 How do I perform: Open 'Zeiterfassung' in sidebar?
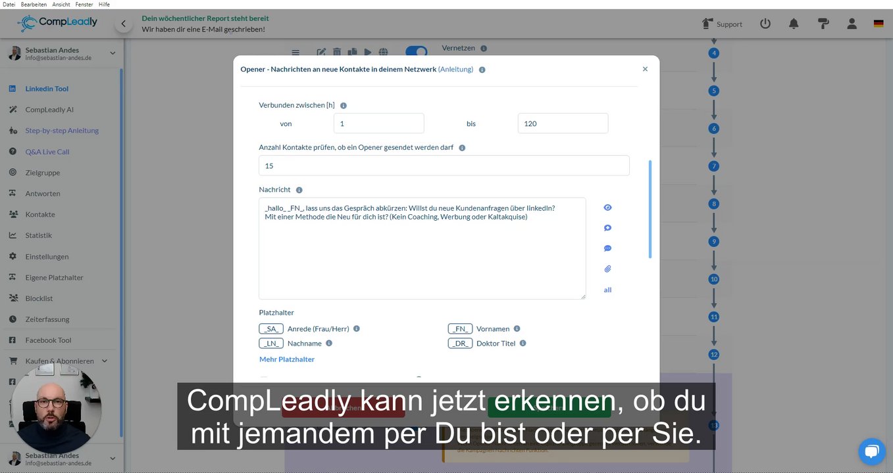[47, 319]
